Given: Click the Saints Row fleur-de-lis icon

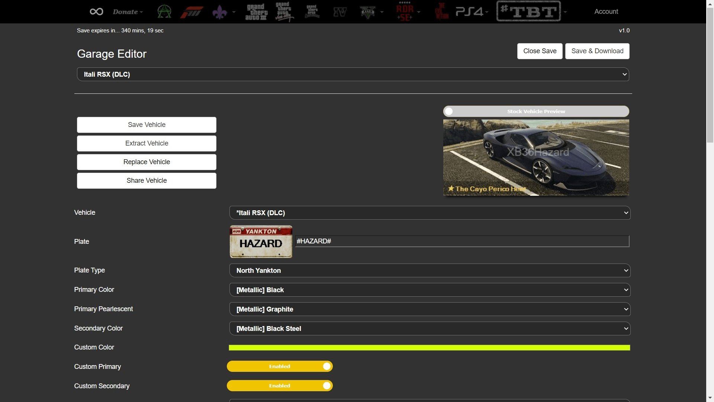Looking at the screenshot, I should pos(220,12).
